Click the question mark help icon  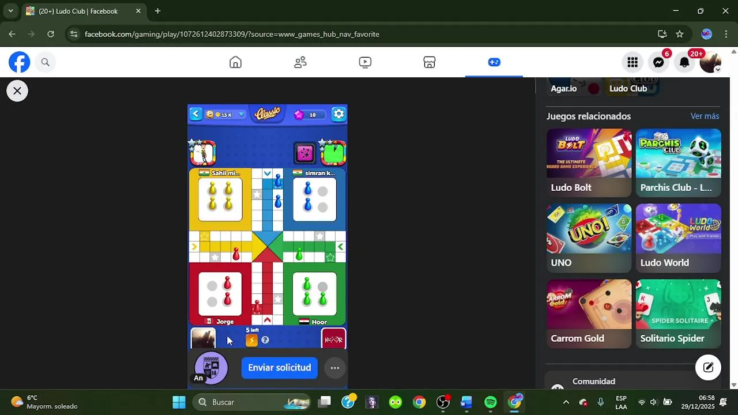[x=265, y=340]
